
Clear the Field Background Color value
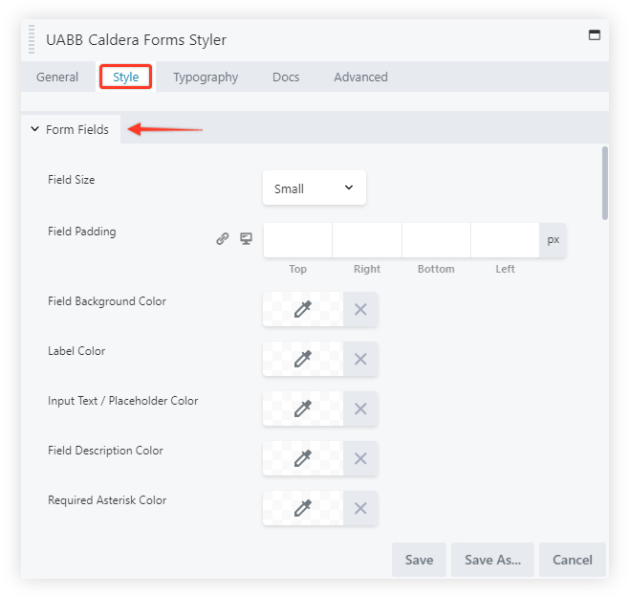(x=360, y=309)
